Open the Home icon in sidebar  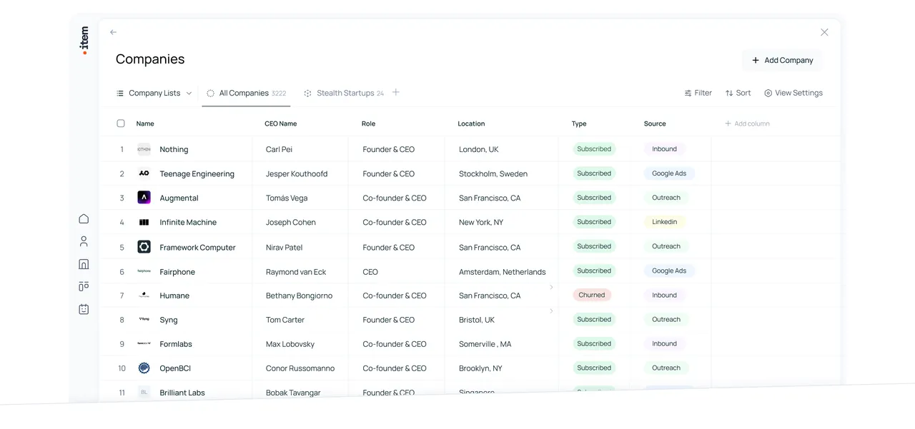pos(84,219)
